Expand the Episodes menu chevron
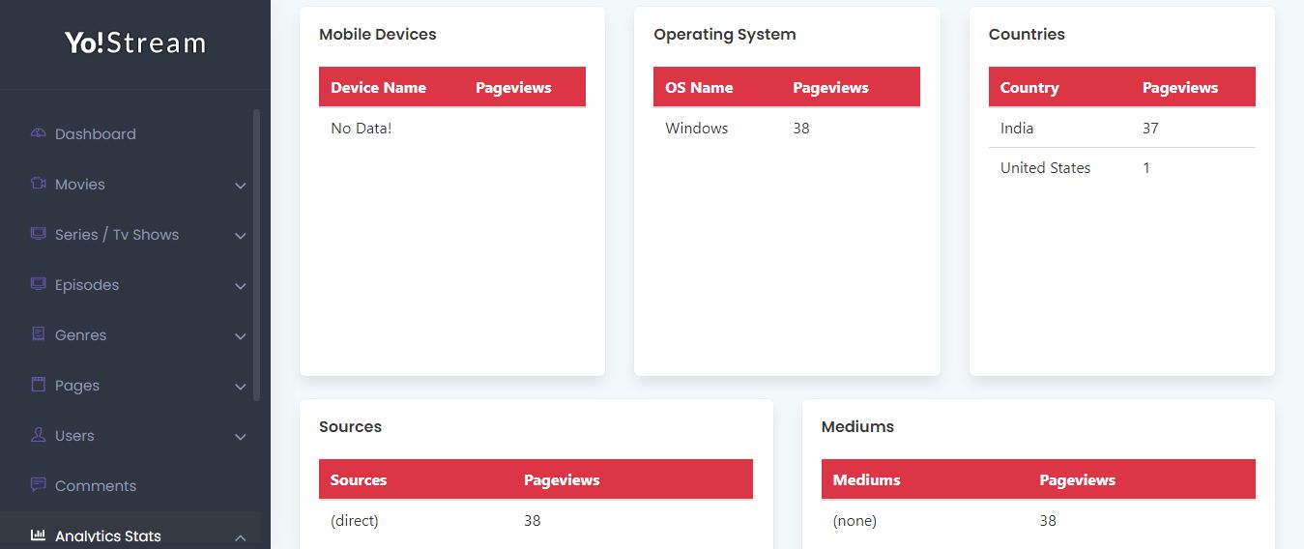Screen dimensions: 1304x549 [241, 286]
